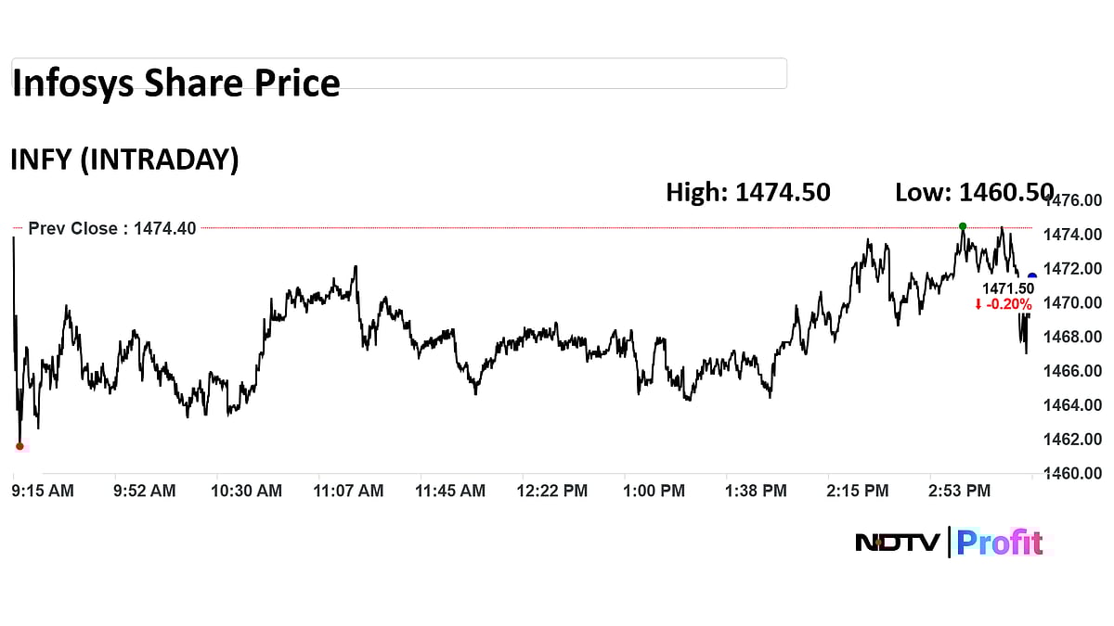Image resolution: width=1114 pixels, height=626 pixels.
Task: Open the NDTV logo
Action: [898, 543]
